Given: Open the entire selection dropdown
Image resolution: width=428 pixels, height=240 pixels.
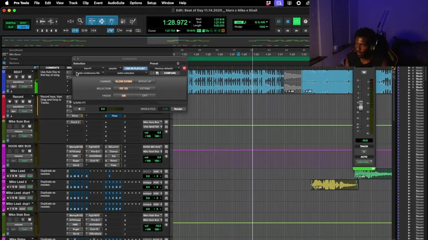Looking at the screenshot, I should tap(127, 73).
